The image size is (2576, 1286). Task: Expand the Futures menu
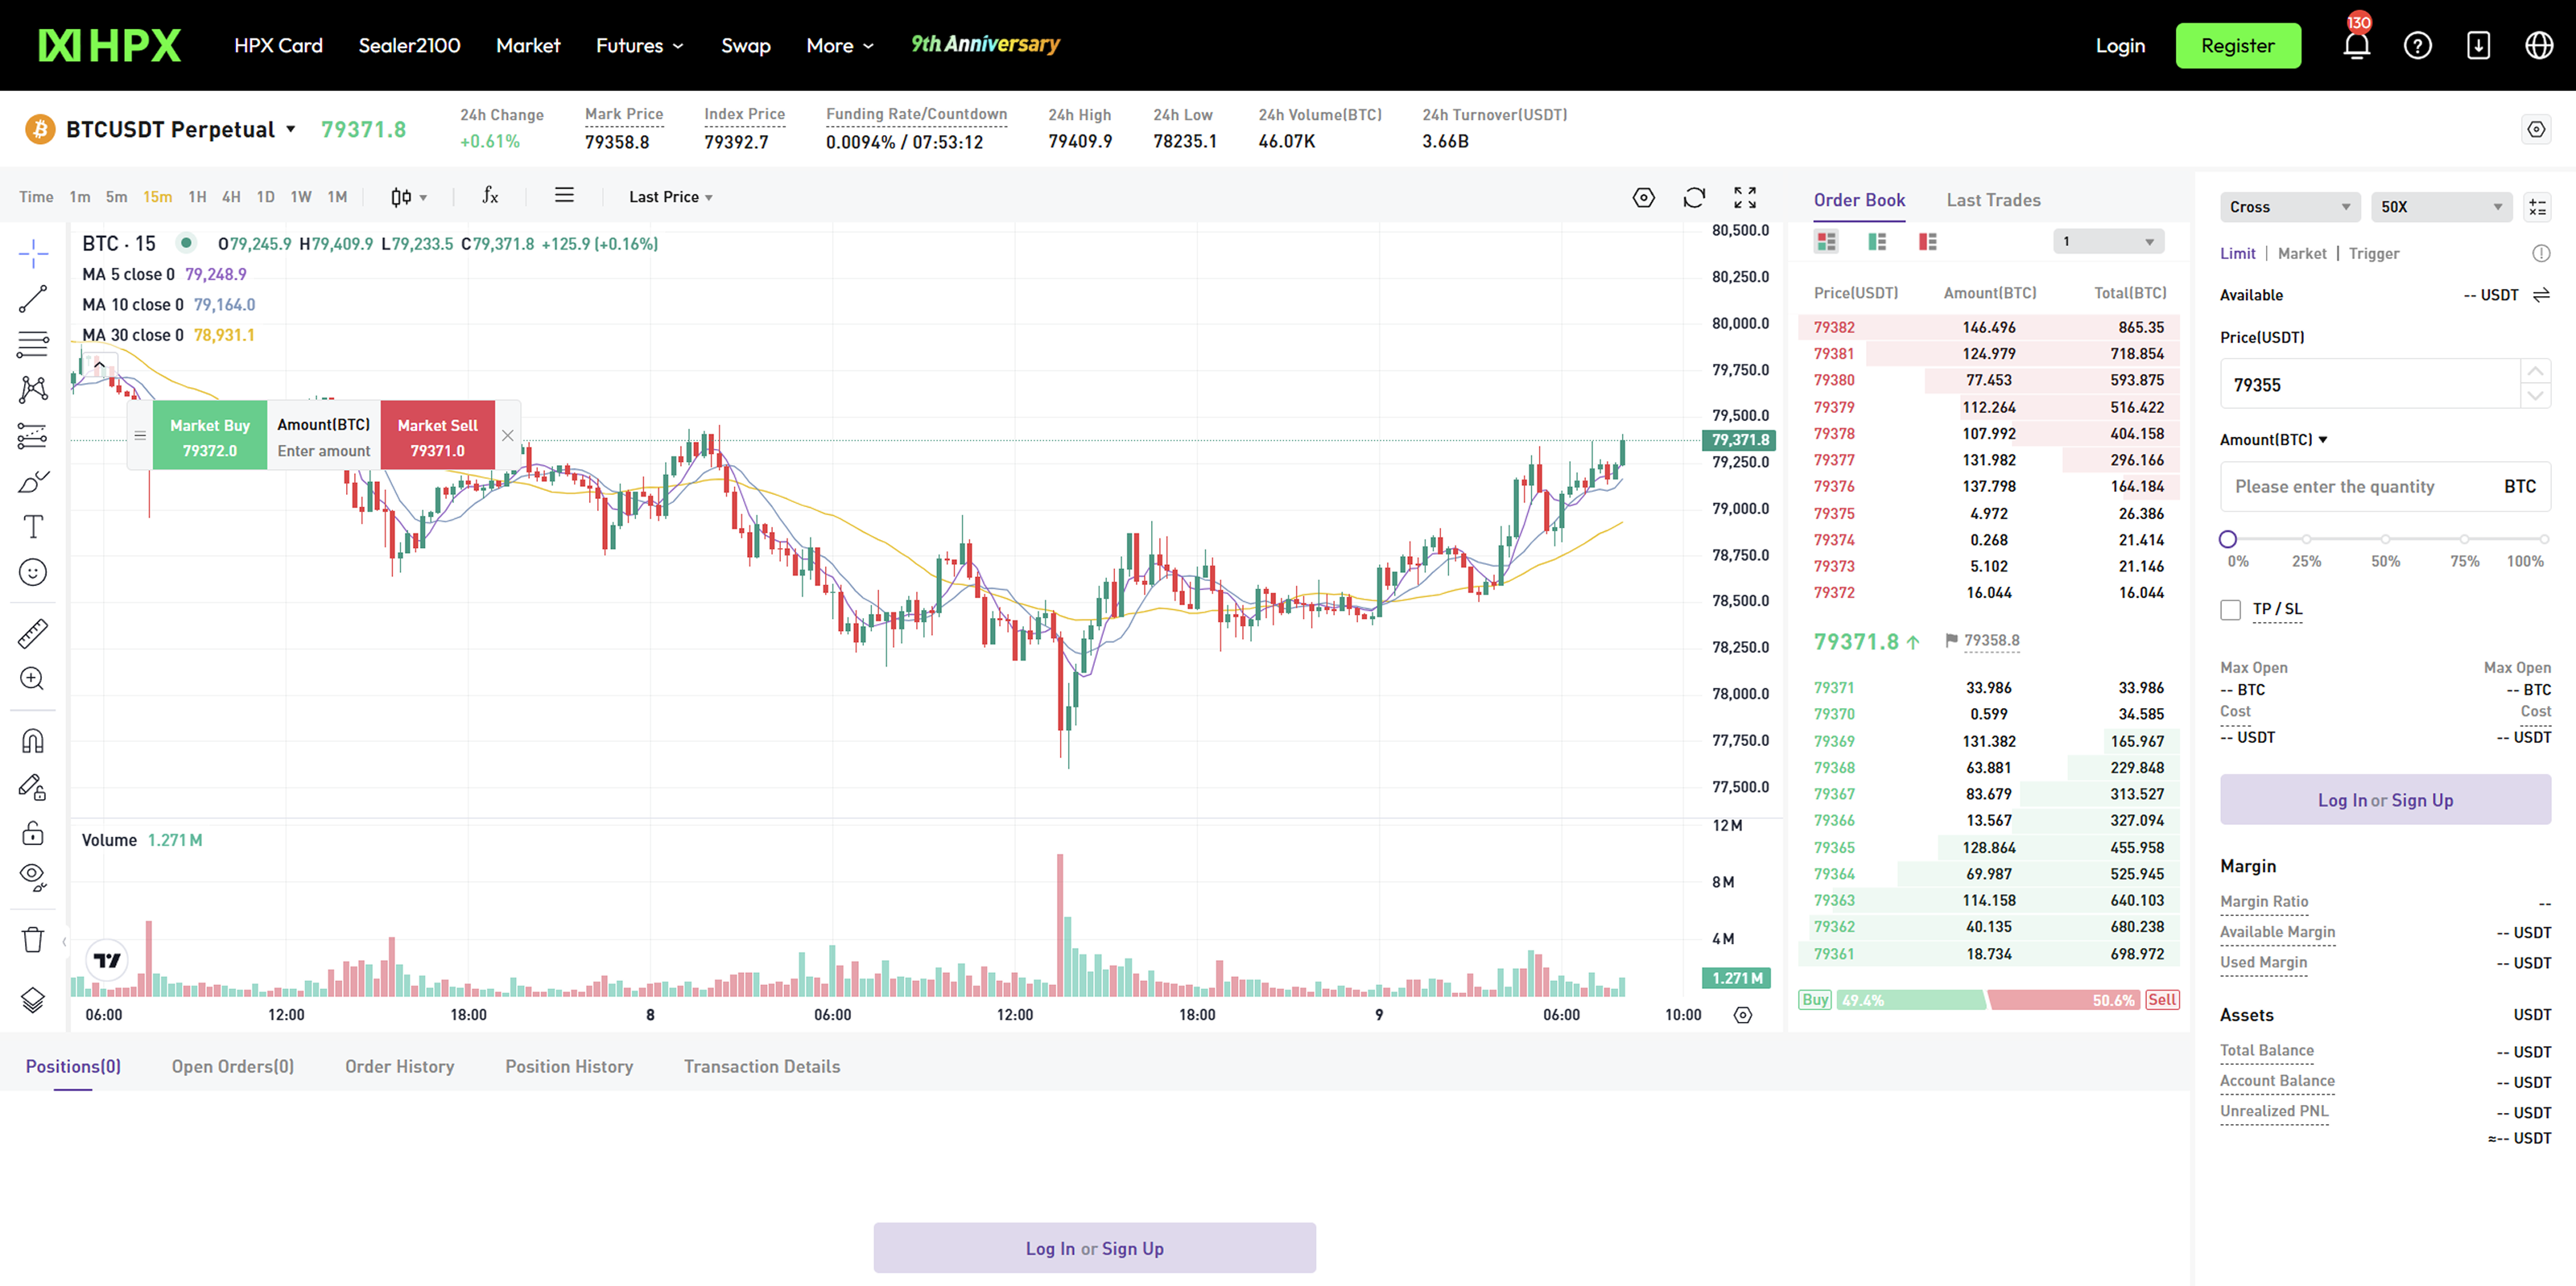640,45
